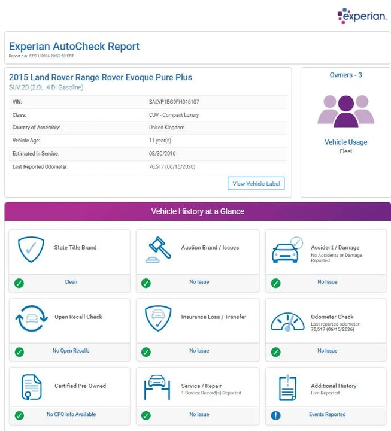
Task: Click the Report run timestamp text
Action: (41, 56)
